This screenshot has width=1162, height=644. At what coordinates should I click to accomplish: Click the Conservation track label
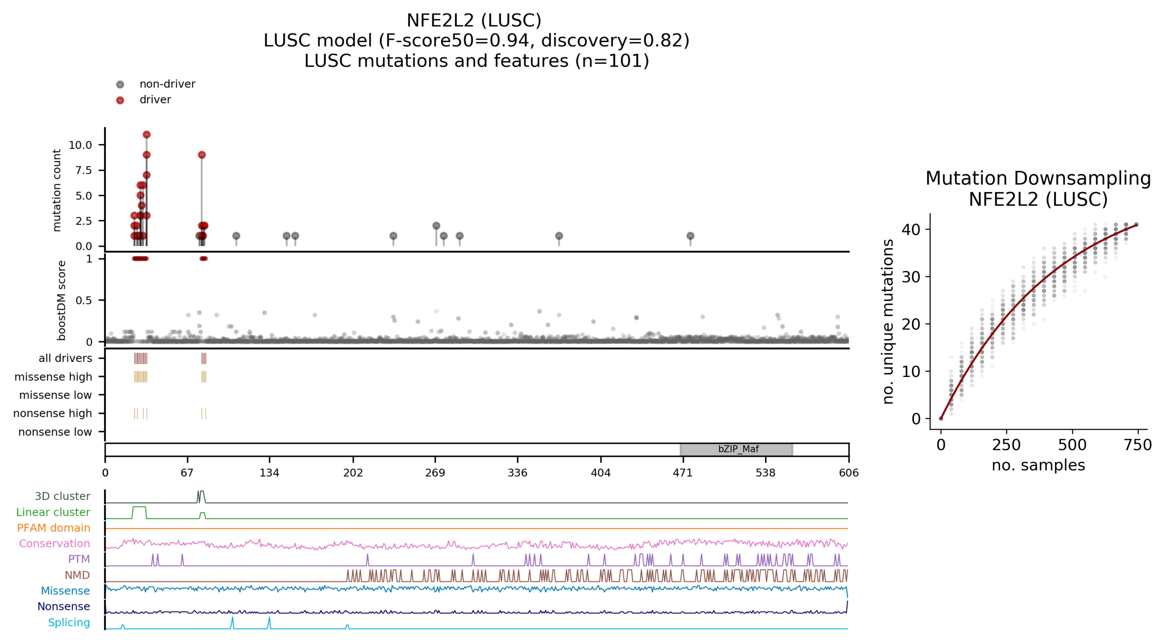pyautogui.click(x=54, y=543)
